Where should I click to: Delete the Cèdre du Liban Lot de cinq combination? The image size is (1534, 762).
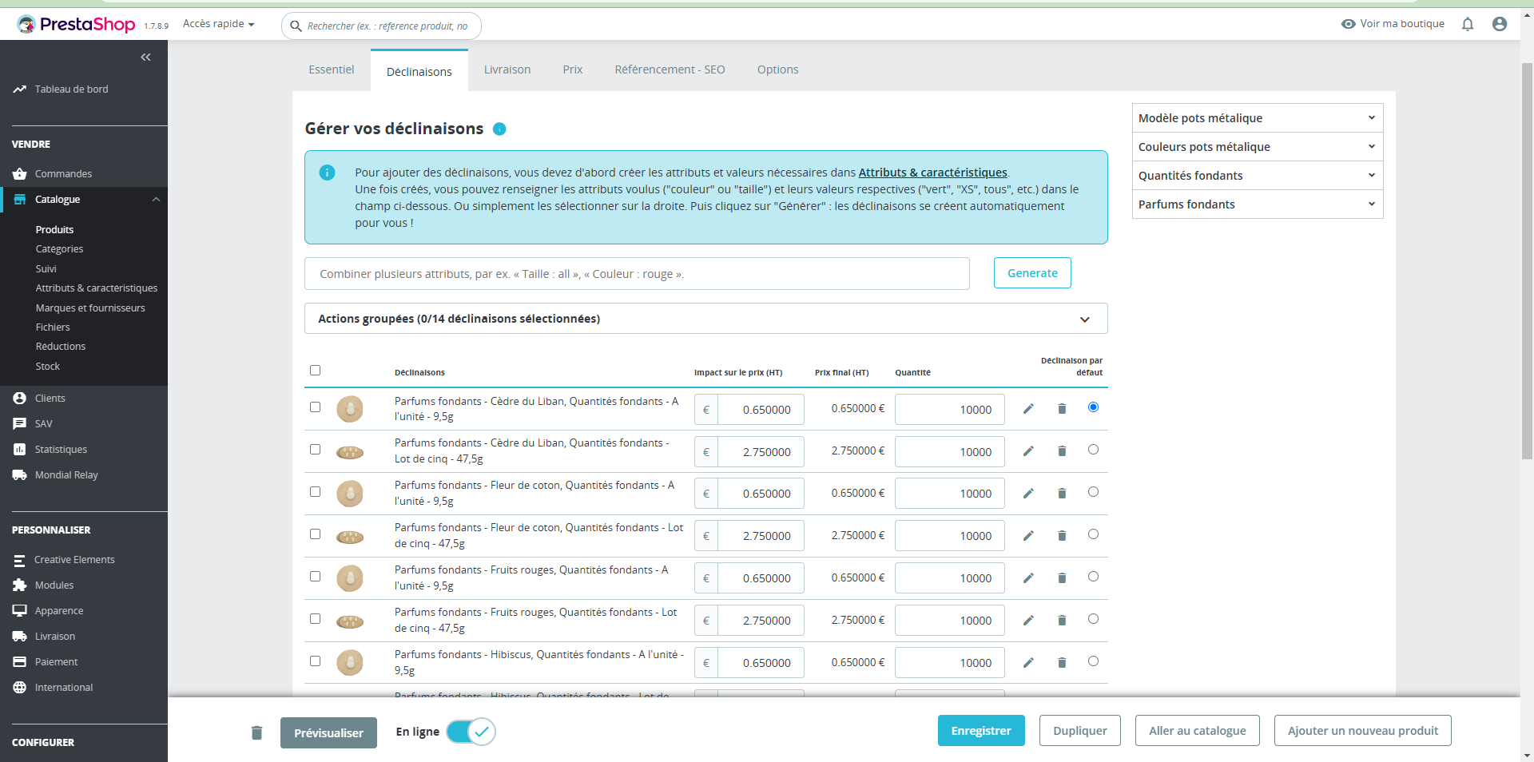(x=1062, y=451)
